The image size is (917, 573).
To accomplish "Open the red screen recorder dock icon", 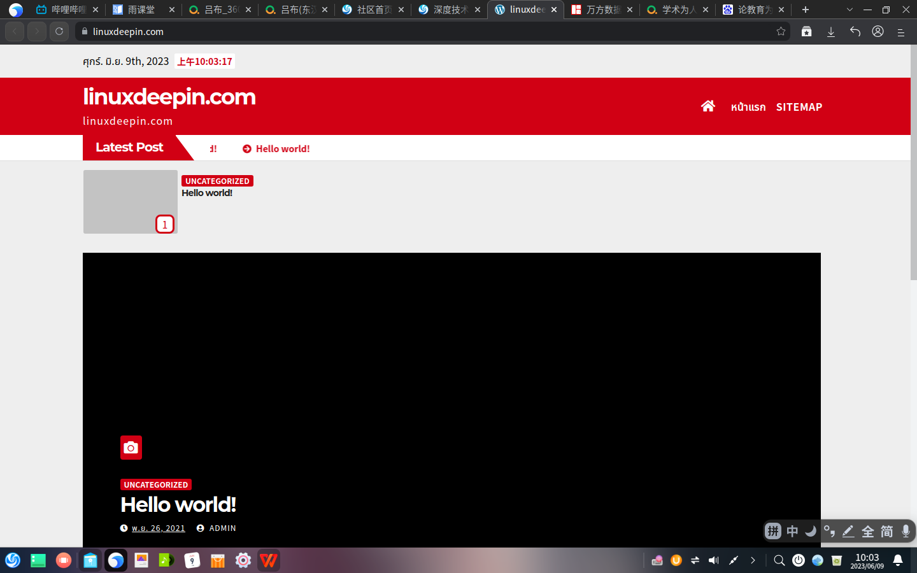I will [64, 560].
